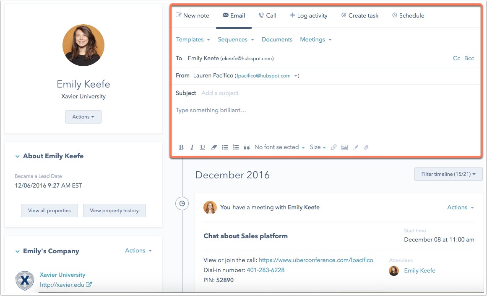Open the New note tab
The height and width of the screenshot is (296, 487).
click(193, 15)
